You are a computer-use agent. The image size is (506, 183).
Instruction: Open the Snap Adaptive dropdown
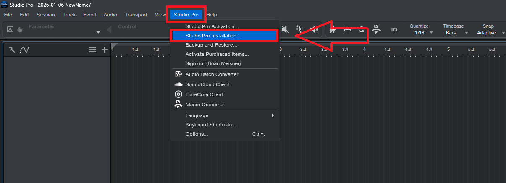pos(489,33)
